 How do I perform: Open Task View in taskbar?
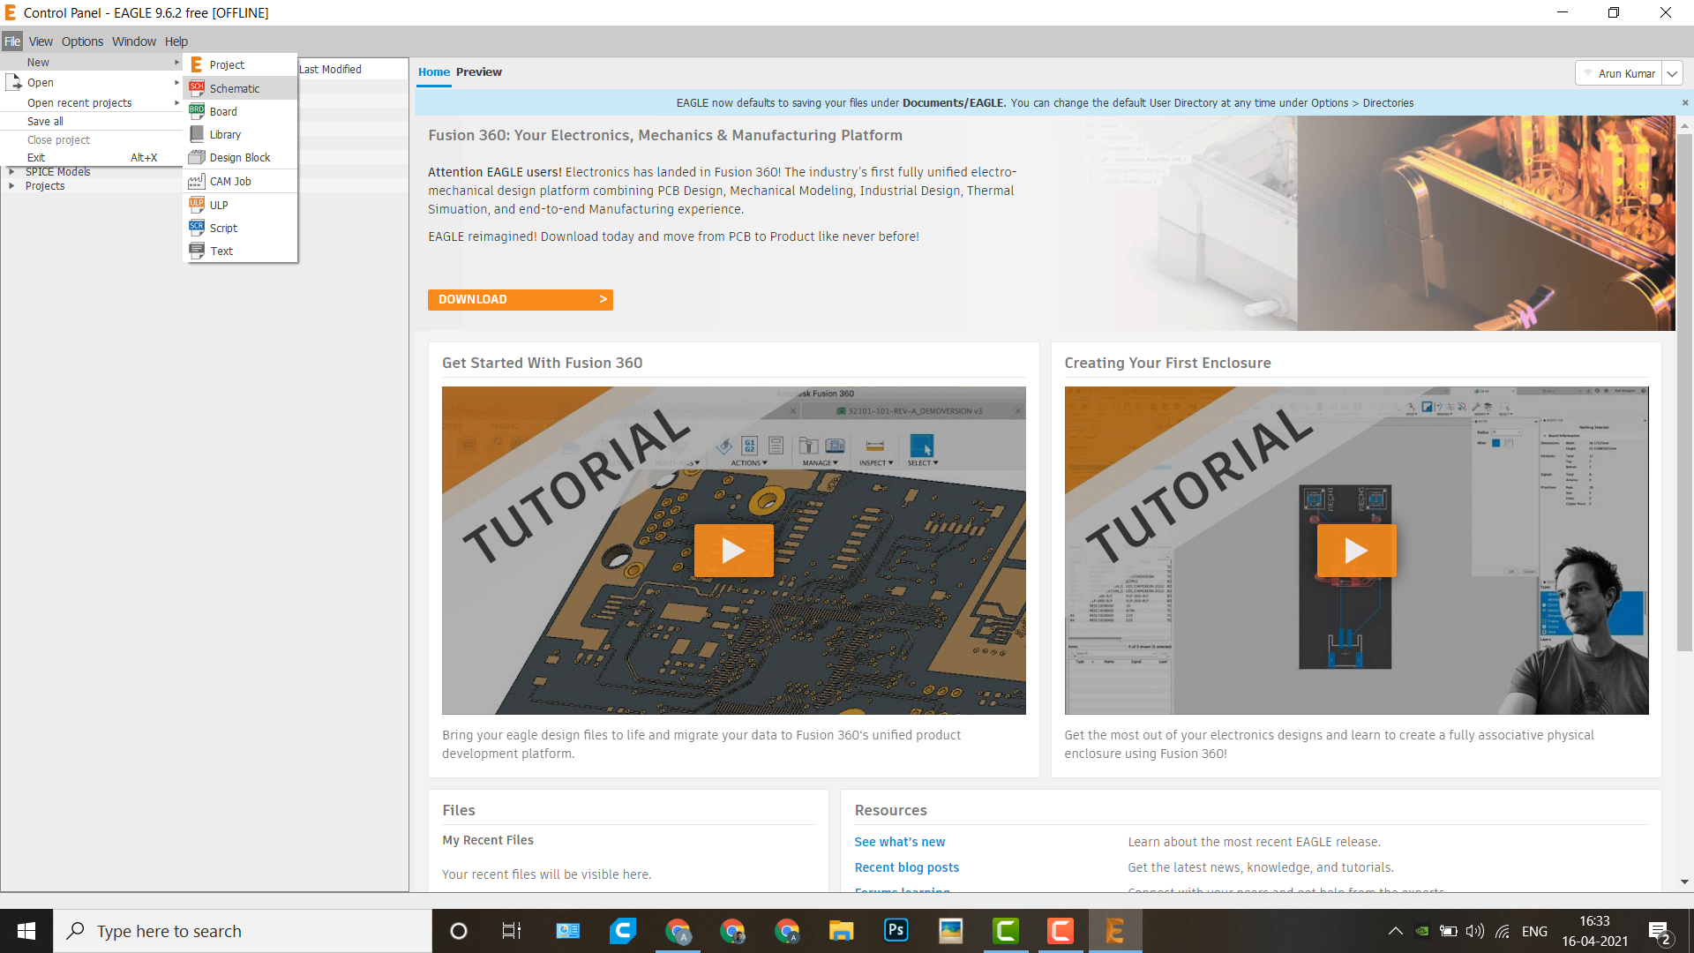pyautogui.click(x=512, y=931)
